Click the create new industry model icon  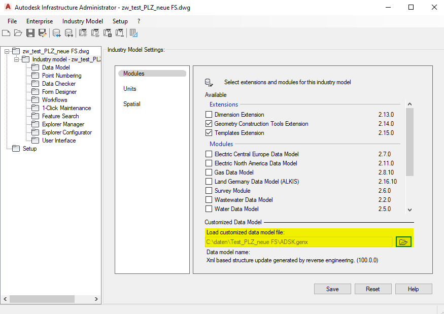coord(83,33)
